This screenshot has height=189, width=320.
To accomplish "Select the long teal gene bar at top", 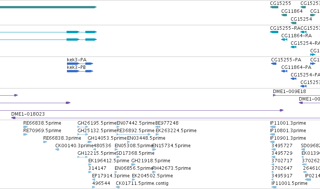I will click(x=48, y=7).
